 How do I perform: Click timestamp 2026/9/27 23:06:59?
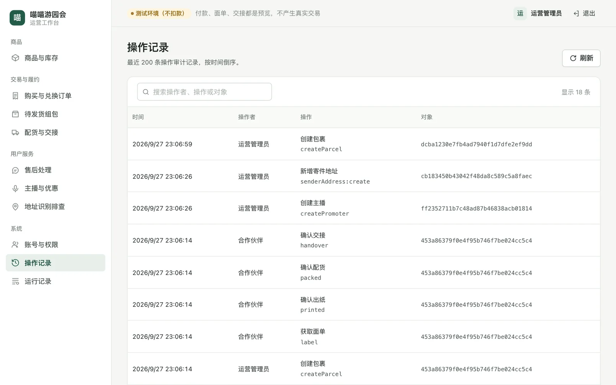click(x=162, y=144)
